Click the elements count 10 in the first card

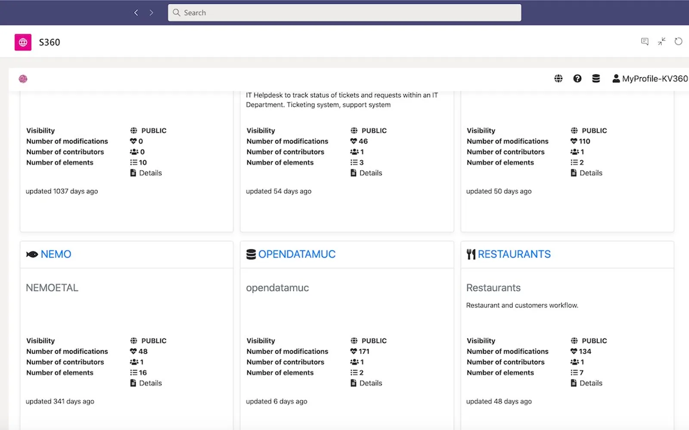click(x=143, y=162)
